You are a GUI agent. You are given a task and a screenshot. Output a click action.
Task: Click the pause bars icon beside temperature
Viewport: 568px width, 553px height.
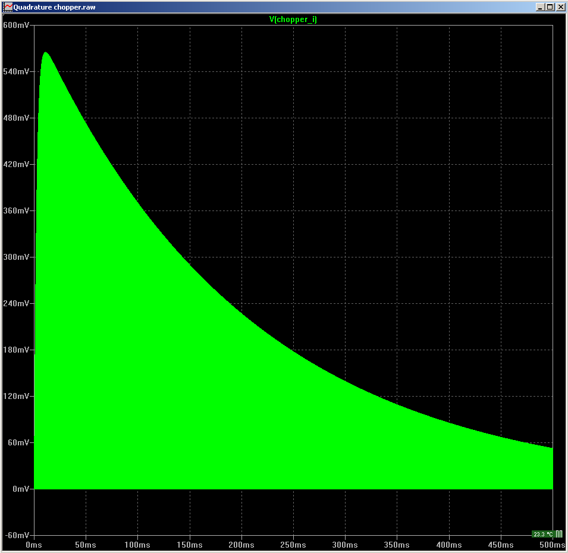point(558,534)
